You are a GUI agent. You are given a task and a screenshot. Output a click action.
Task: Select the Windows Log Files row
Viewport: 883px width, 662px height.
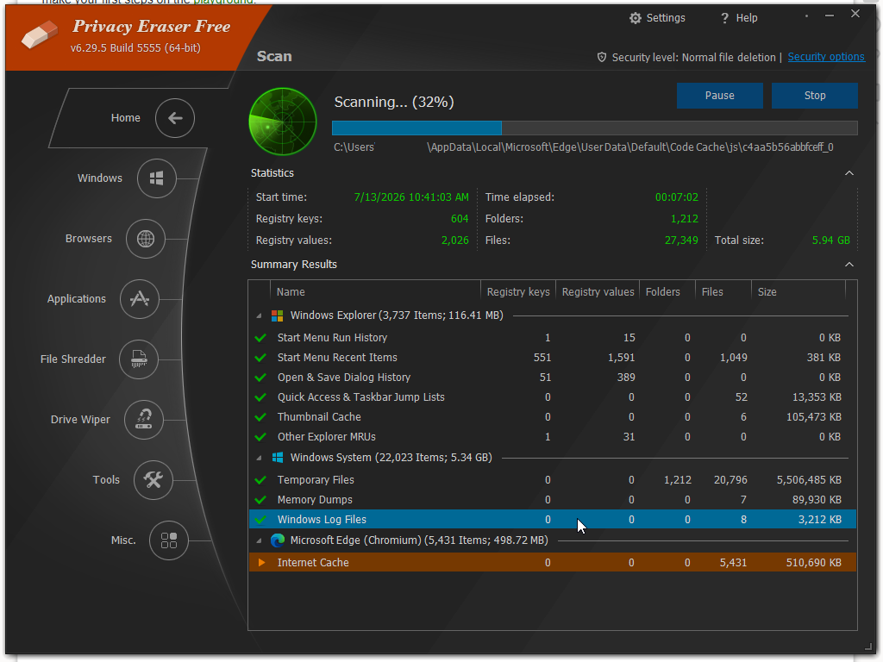553,520
